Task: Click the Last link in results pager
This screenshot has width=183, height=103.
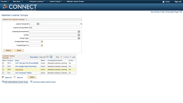Action: pos(73,57)
